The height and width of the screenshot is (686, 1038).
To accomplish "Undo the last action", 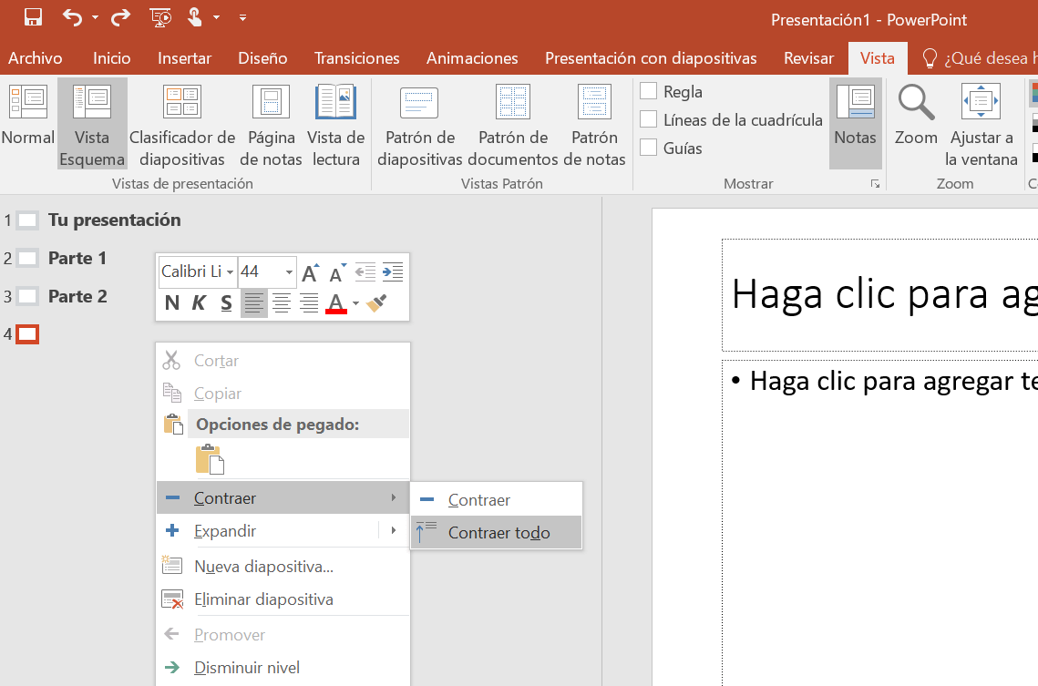I will coord(72,17).
